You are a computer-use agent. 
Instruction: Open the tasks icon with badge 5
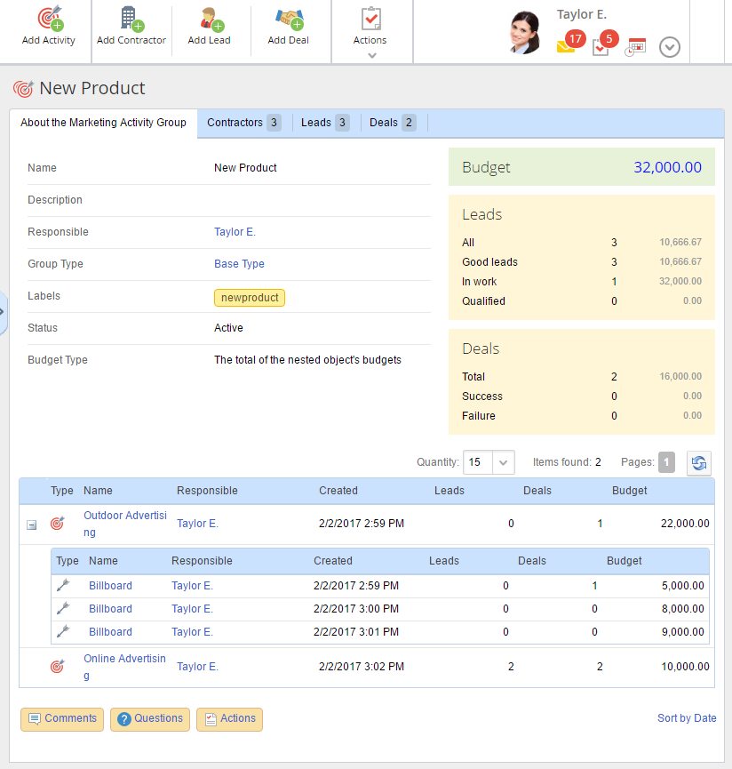(601, 47)
